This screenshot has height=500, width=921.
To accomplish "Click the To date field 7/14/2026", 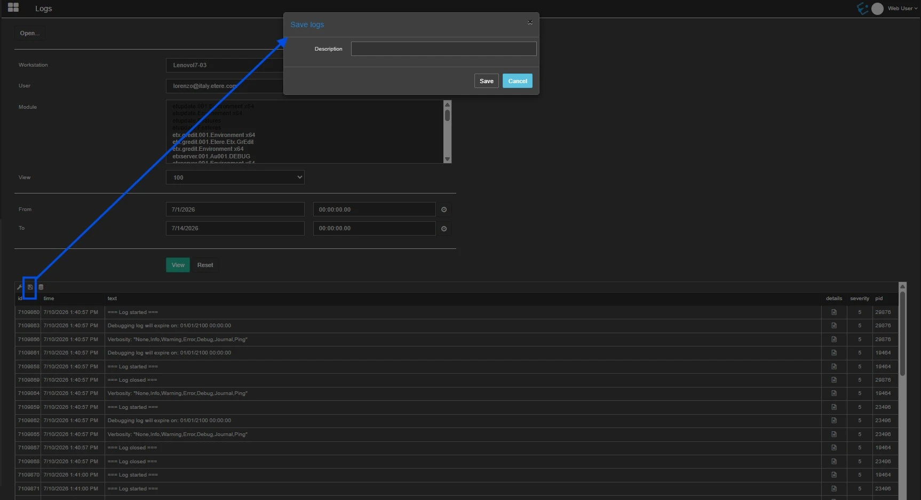I will point(235,228).
